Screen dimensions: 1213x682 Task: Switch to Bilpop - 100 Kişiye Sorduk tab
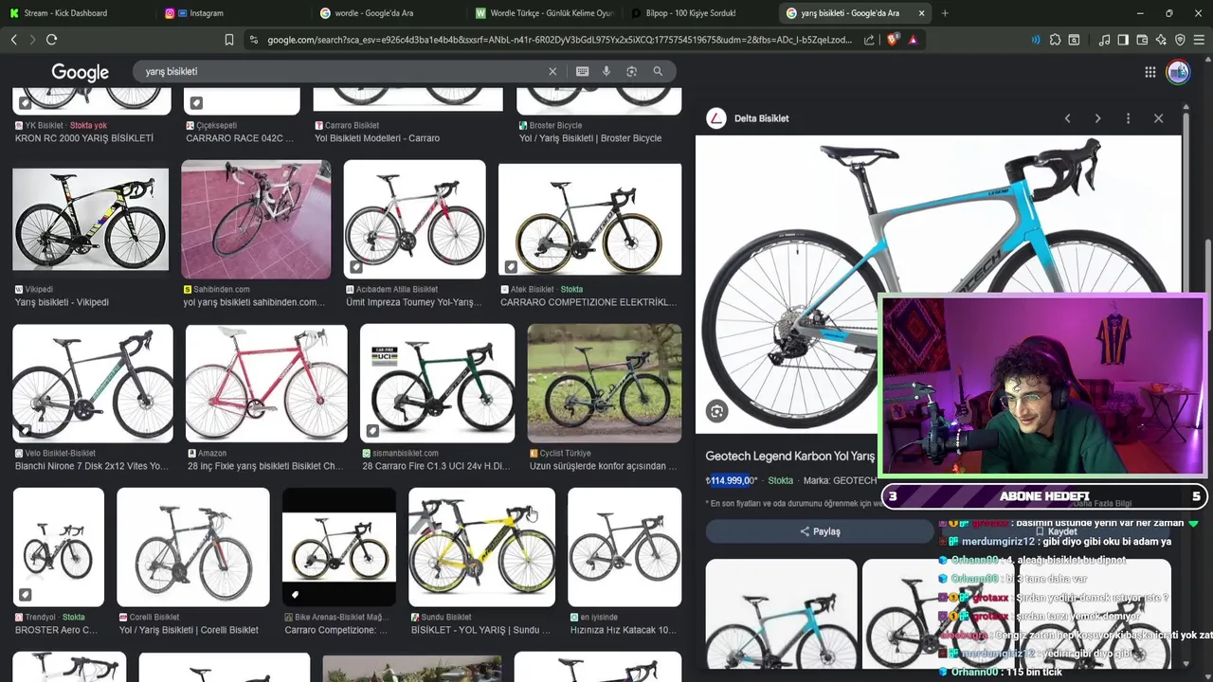tap(699, 13)
